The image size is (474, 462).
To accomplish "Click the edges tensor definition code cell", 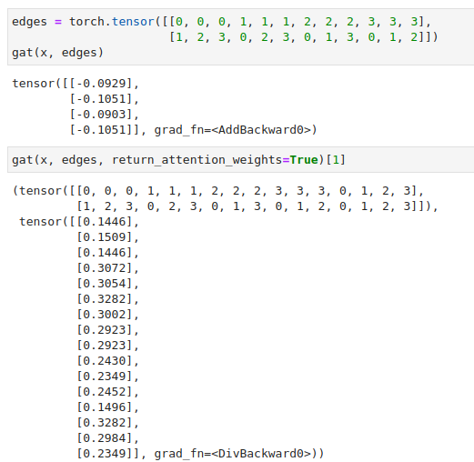I will pyautogui.click(x=241, y=37).
